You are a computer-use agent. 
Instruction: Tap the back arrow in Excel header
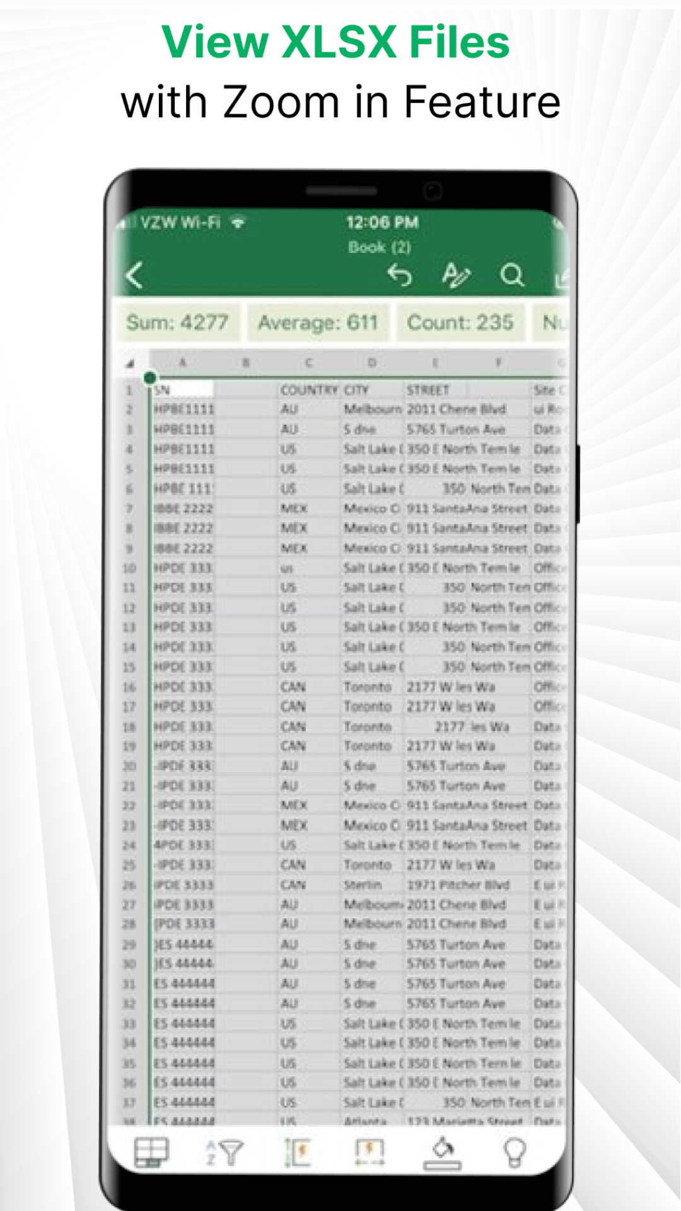[x=135, y=276]
